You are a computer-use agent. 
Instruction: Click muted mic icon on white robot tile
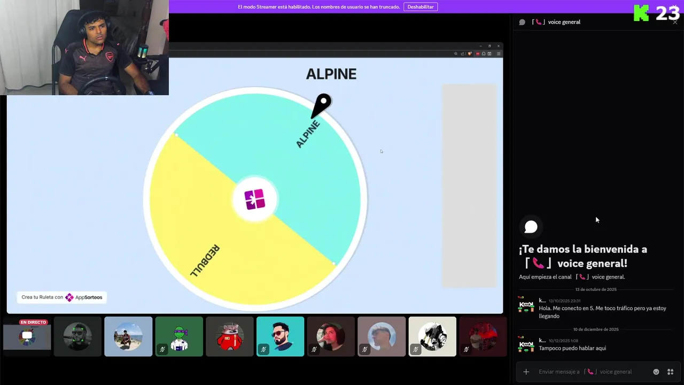point(416,349)
